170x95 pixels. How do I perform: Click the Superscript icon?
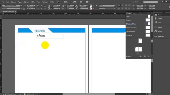pos(42,6)
